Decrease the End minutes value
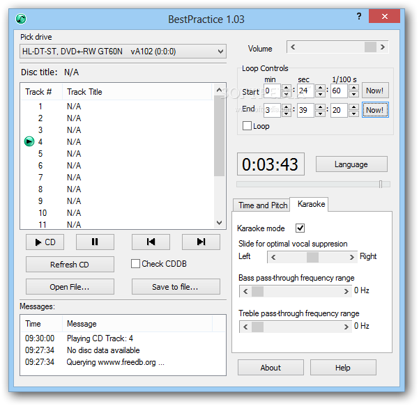This screenshot has height=406, width=419. (287, 114)
